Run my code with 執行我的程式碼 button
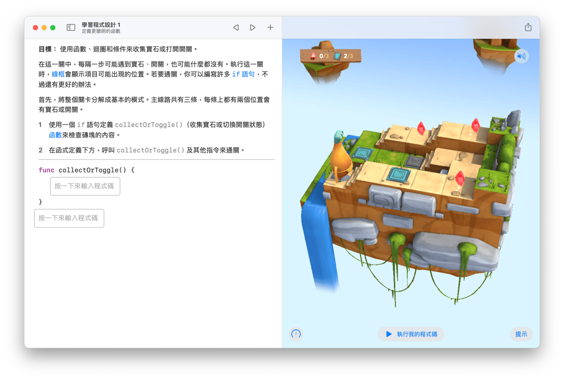 click(411, 334)
